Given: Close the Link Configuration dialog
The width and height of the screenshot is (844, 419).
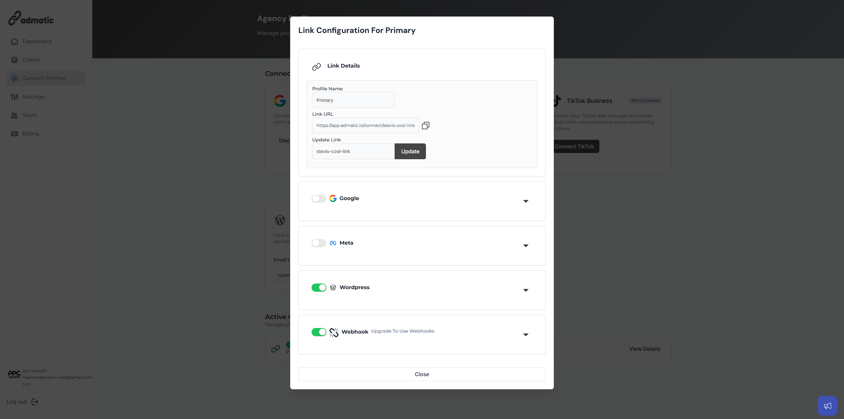Looking at the screenshot, I should [x=422, y=374].
